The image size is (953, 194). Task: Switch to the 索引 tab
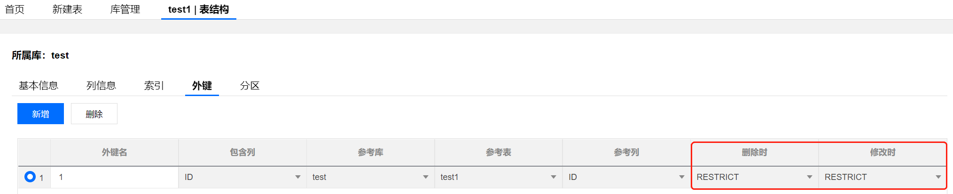click(x=154, y=86)
